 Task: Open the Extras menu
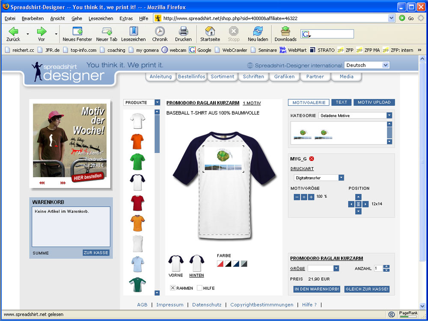[x=126, y=18]
